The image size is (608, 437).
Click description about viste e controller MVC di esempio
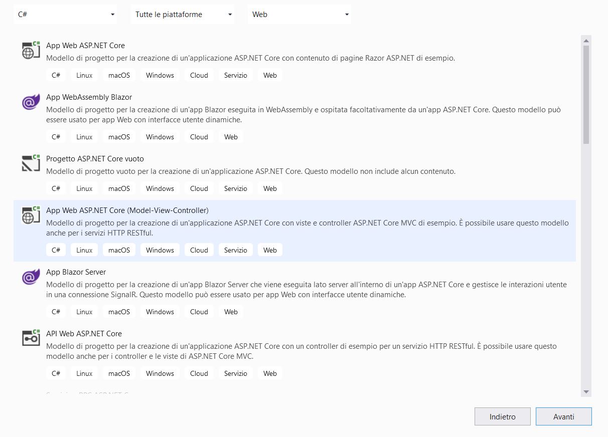point(308,228)
